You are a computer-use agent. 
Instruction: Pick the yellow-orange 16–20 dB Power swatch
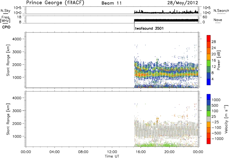[209, 57]
